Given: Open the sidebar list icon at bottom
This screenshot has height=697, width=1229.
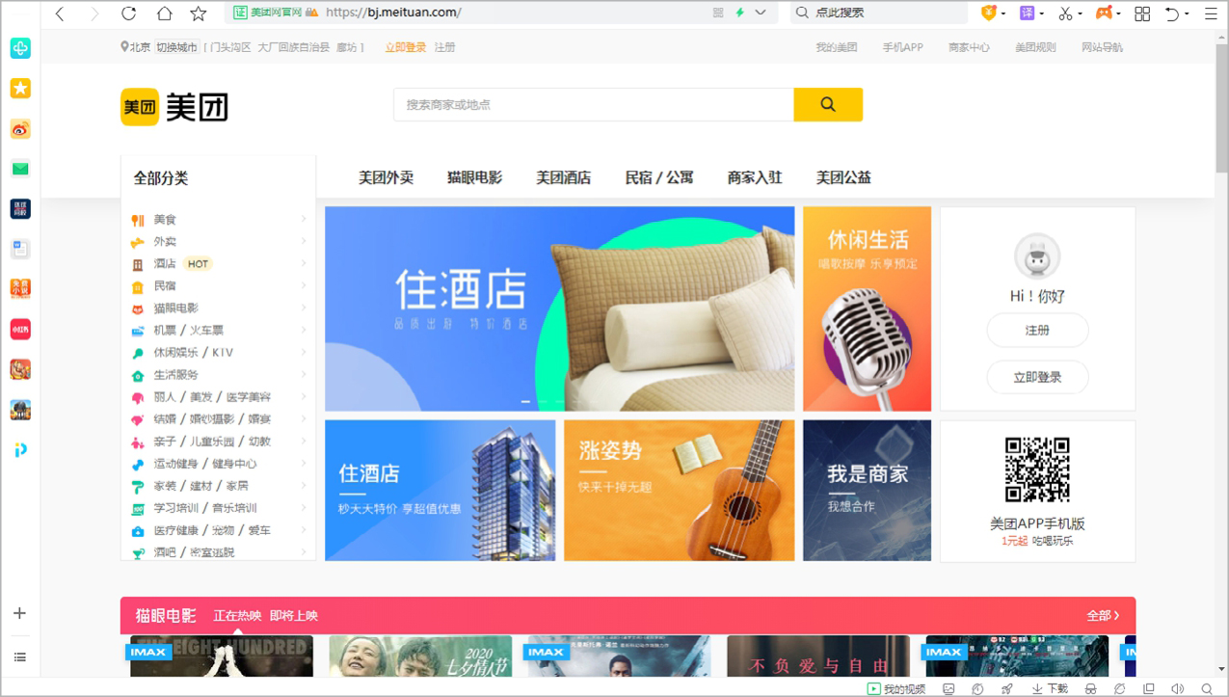Looking at the screenshot, I should point(19,657).
